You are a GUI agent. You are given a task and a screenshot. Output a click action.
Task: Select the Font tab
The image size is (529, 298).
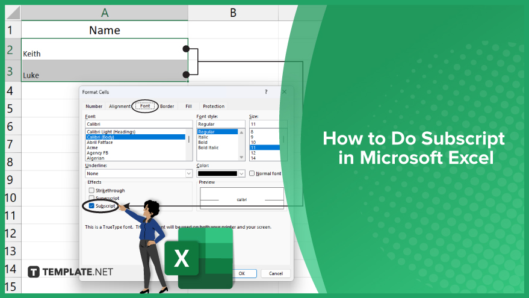click(145, 106)
